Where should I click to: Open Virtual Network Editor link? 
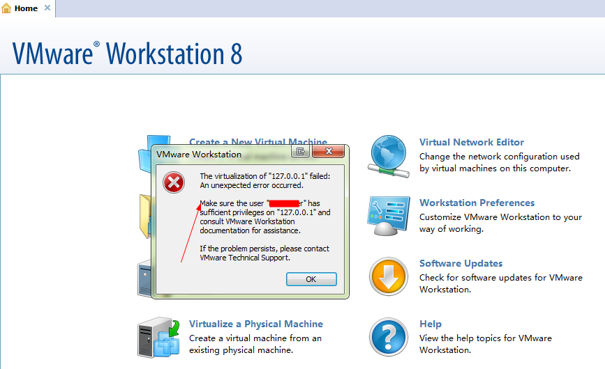coord(472,142)
